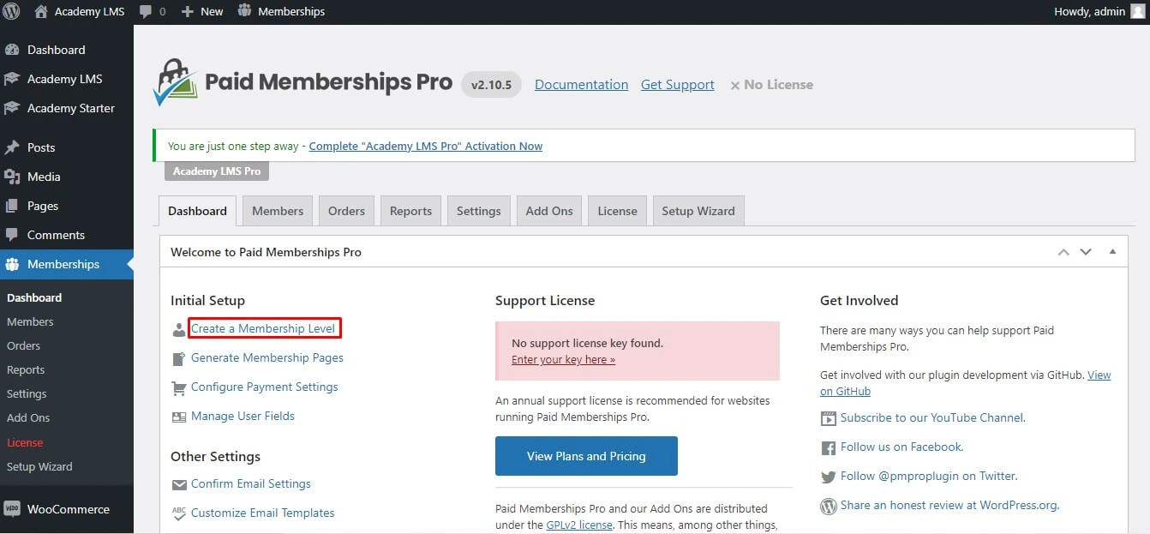Move Welcome panel down with arrow

click(x=1086, y=252)
